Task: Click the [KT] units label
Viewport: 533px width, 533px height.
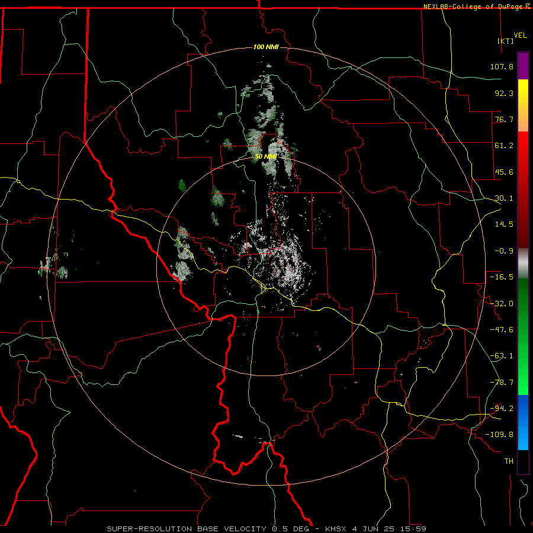Action: [506, 41]
